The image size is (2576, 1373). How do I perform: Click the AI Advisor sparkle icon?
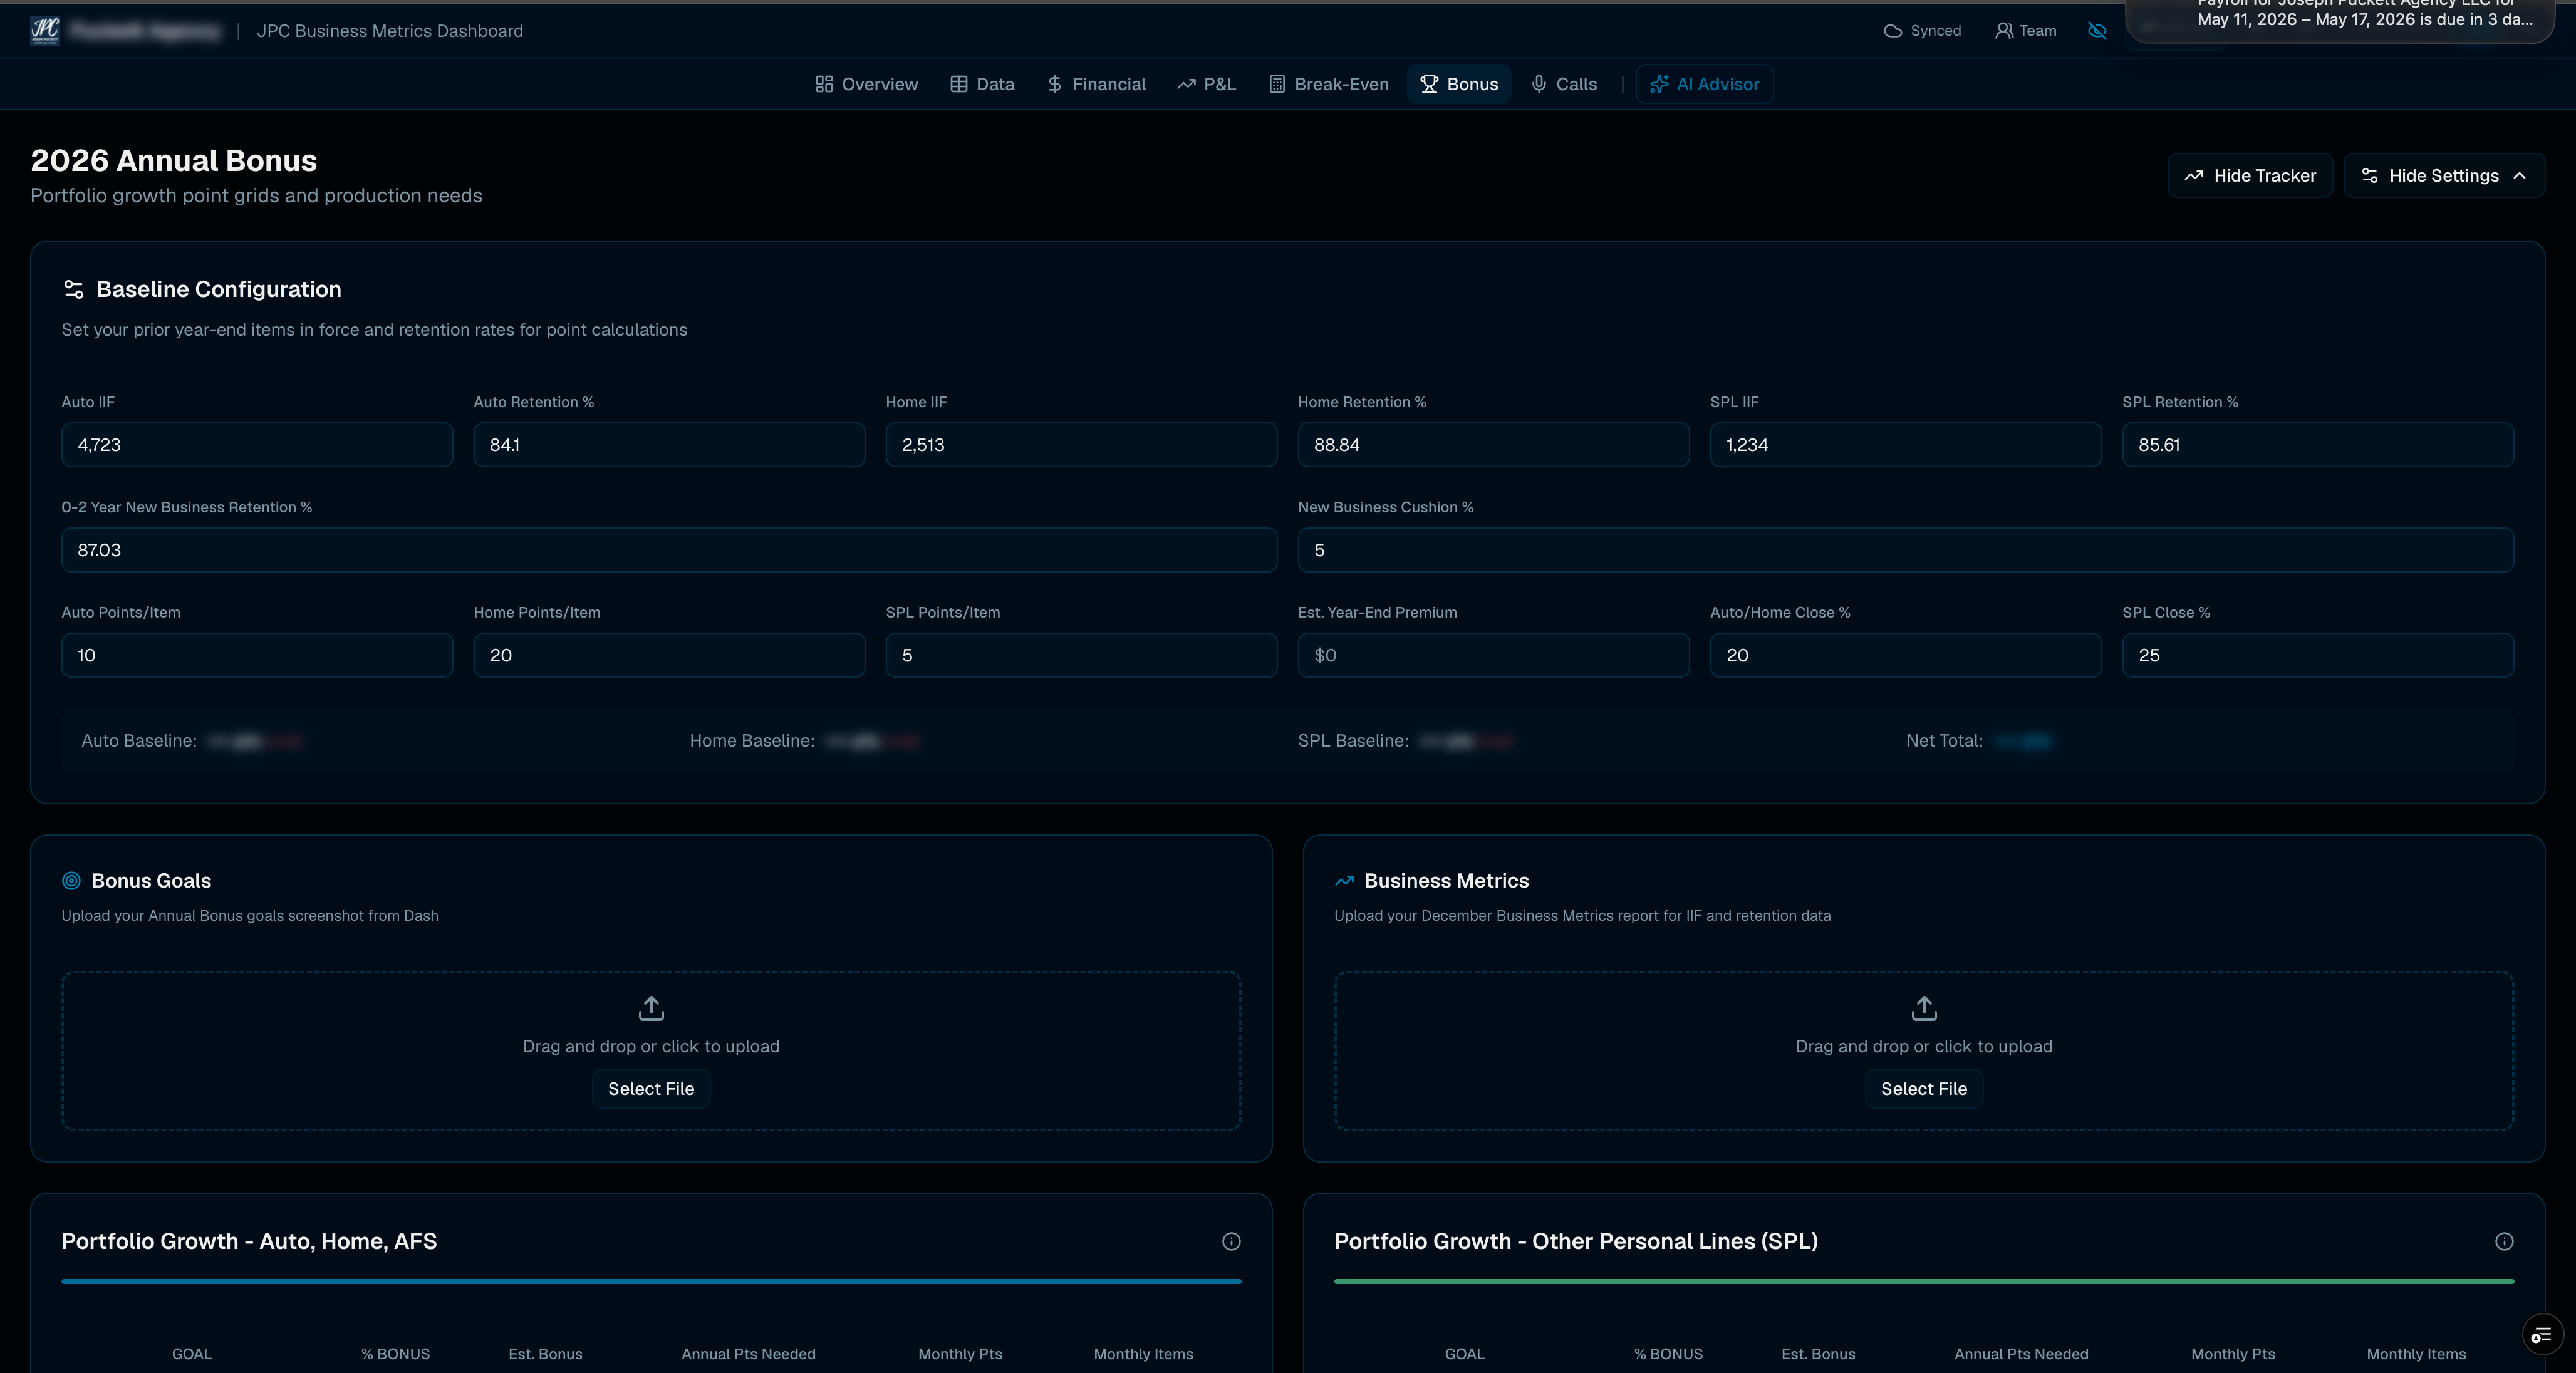pyautogui.click(x=1659, y=84)
